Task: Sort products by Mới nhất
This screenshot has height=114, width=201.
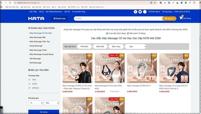Action: point(100,46)
